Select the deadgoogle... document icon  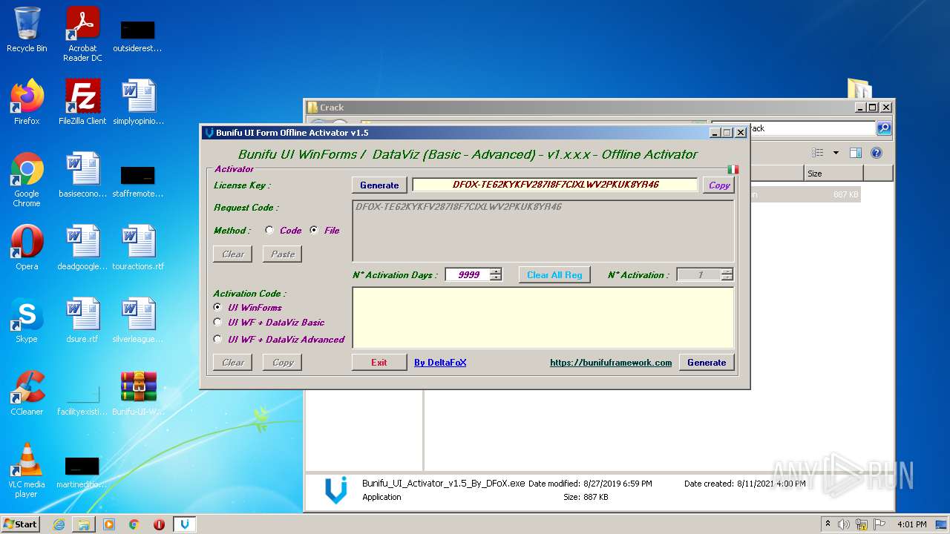pos(82,248)
